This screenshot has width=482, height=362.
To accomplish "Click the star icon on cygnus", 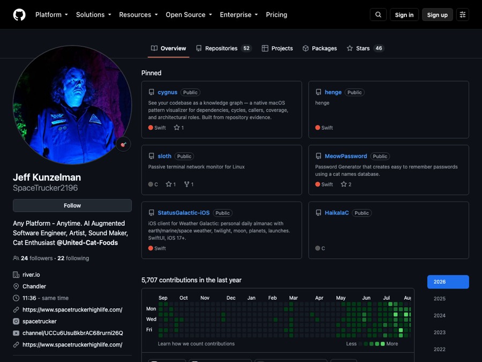I will click(x=176, y=128).
